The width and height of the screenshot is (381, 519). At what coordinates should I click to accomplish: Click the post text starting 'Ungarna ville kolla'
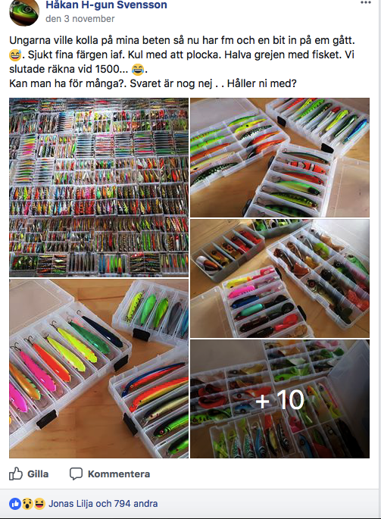[x=182, y=62]
